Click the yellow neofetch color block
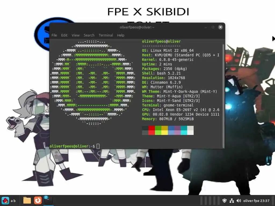Screen dimensions: 275x206 pyautogui.click(x=165, y=130)
